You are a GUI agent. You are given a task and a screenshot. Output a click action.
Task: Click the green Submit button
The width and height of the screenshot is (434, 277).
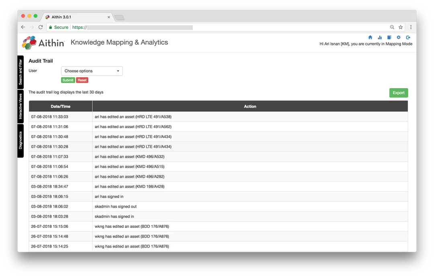[68, 80]
